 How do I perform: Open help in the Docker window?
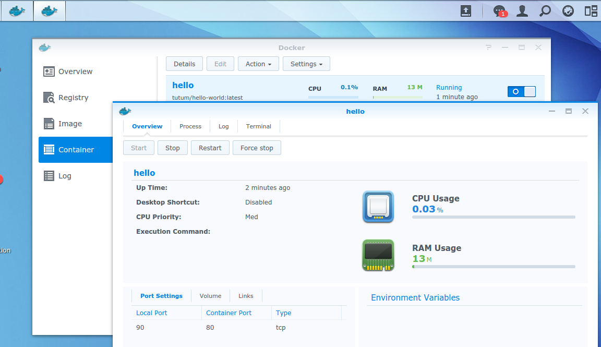click(x=488, y=47)
